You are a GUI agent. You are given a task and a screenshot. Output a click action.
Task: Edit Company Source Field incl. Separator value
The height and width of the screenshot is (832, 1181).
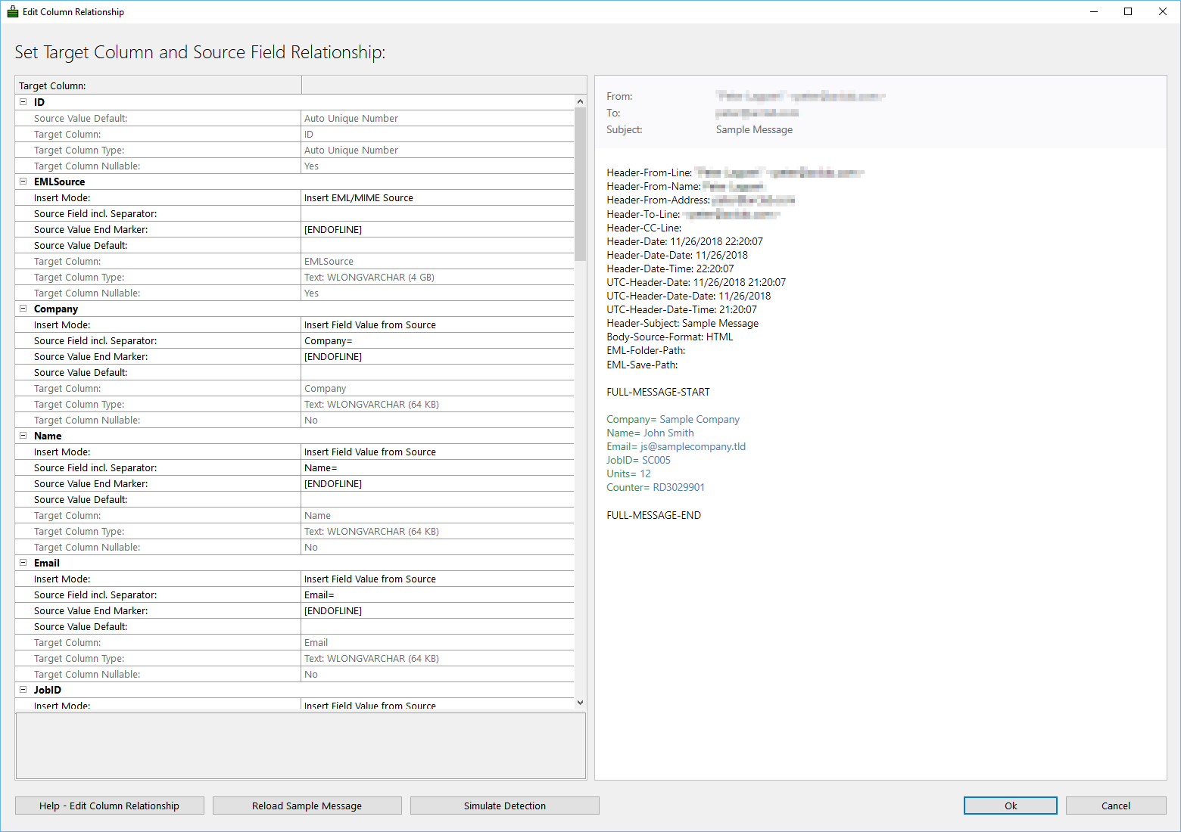pos(437,341)
